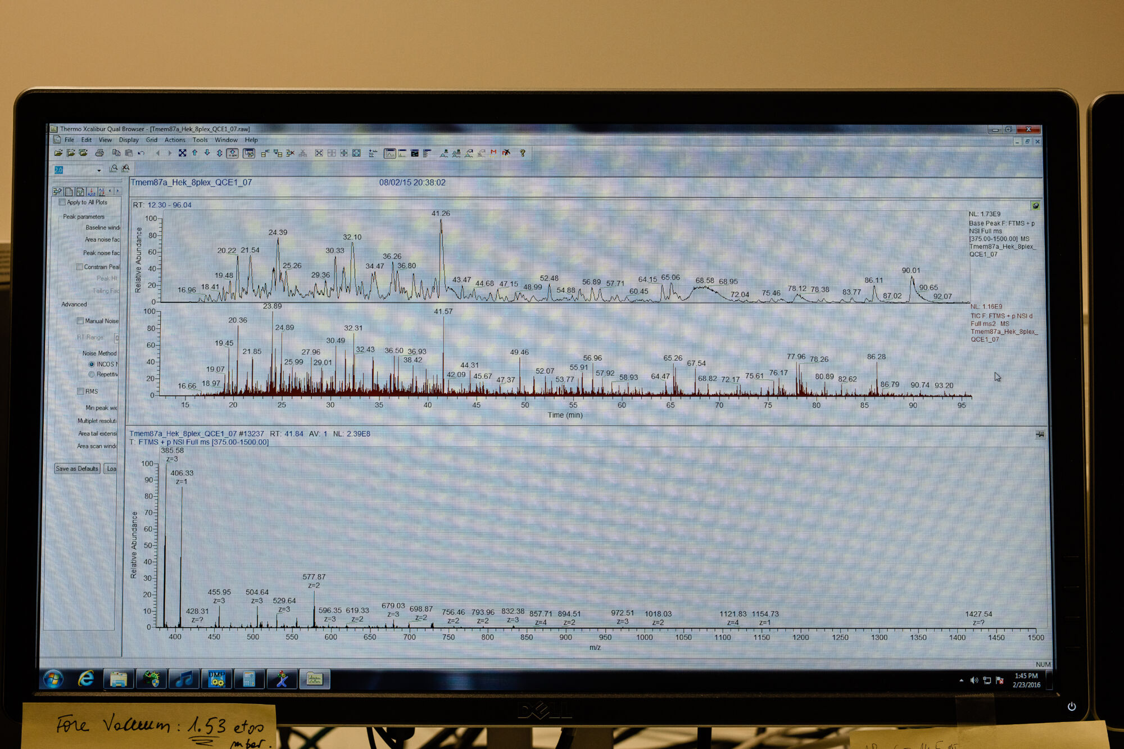Select the INCOS noise method radio button
This screenshot has width=1124, height=749.
92,364
